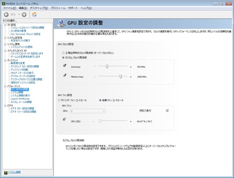This screenshot has width=234, height=178.
Task: Click the GPU (3D) fan slider thumb
Action: pyautogui.click(x=100, y=121)
